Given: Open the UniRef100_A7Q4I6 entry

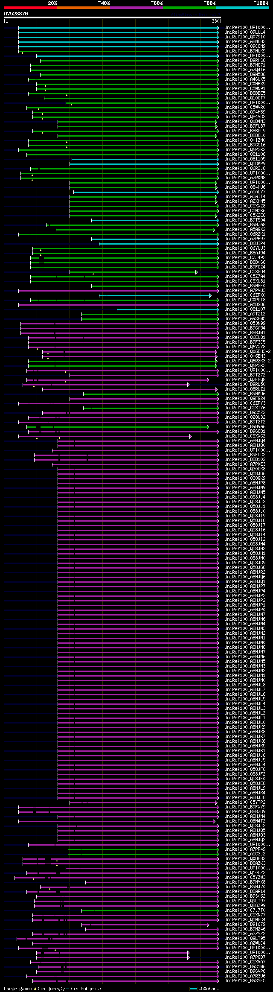Looking at the screenshot, I should coord(245,70).
